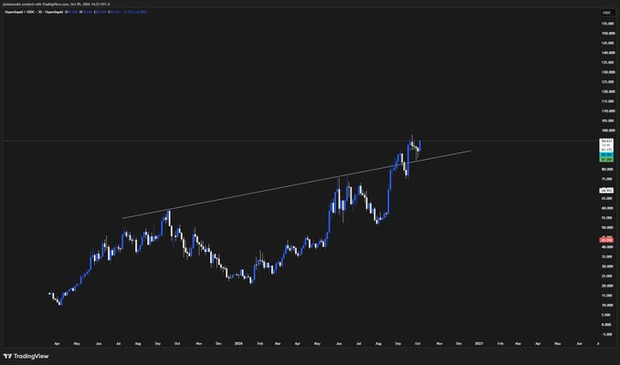Open the USDC currency selector on price axis
The width and height of the screenshot is (620, 365).
(606, 13)
